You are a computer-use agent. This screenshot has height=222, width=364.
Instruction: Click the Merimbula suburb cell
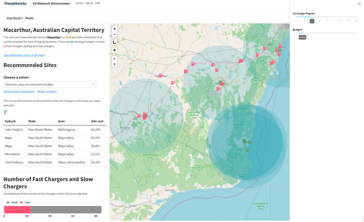point(12,154)
